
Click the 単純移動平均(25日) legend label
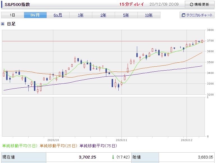pos(59,146)
